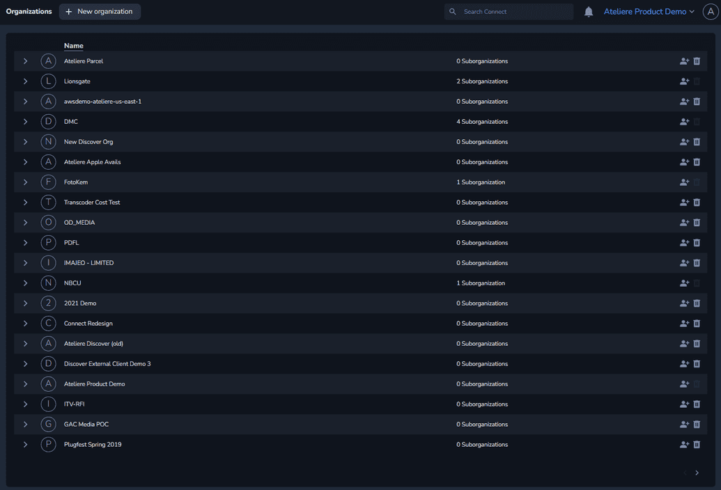The width and height of the screenshot is (721, 490).
Task: Expand the Lionsgate organization row
Action: coord(25,81)
